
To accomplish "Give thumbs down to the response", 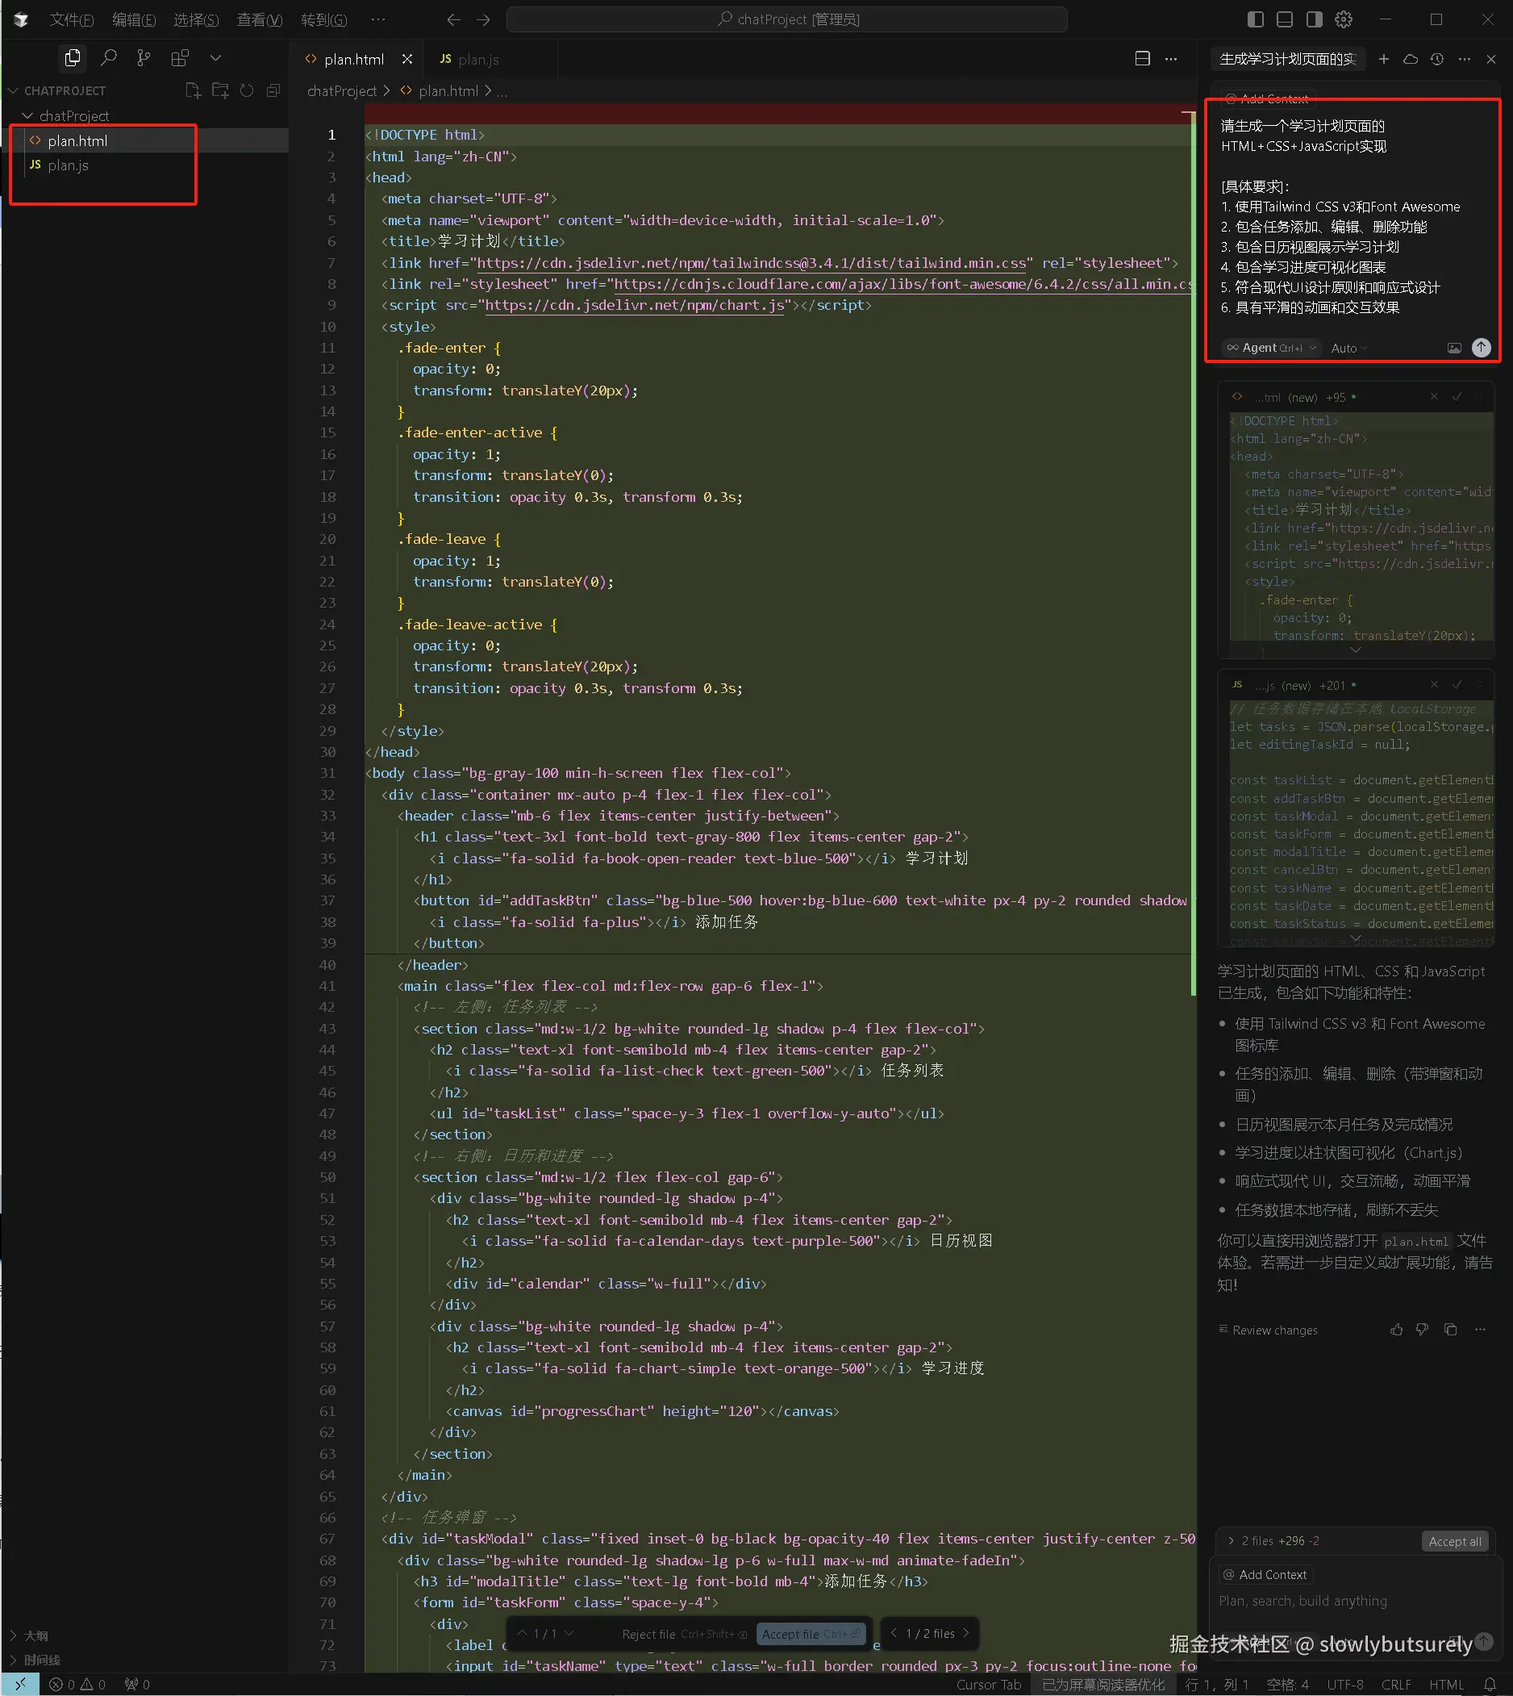I will (1423, 1329).
